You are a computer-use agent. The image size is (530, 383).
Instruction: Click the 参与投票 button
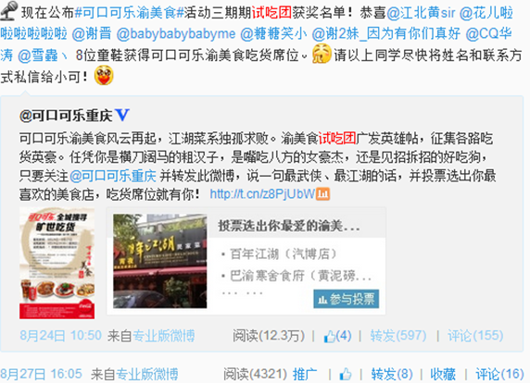point(347,299)
